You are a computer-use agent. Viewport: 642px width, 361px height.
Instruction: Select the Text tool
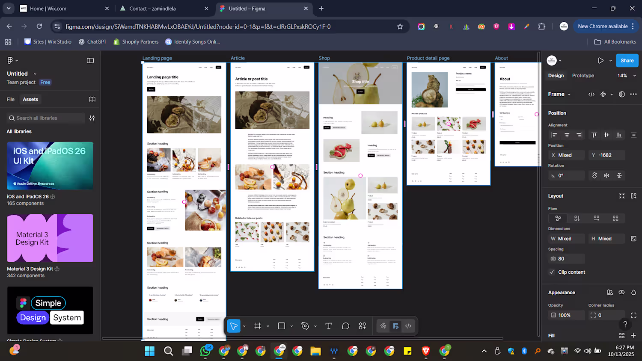pyautogui.click(x=329, y=326)
